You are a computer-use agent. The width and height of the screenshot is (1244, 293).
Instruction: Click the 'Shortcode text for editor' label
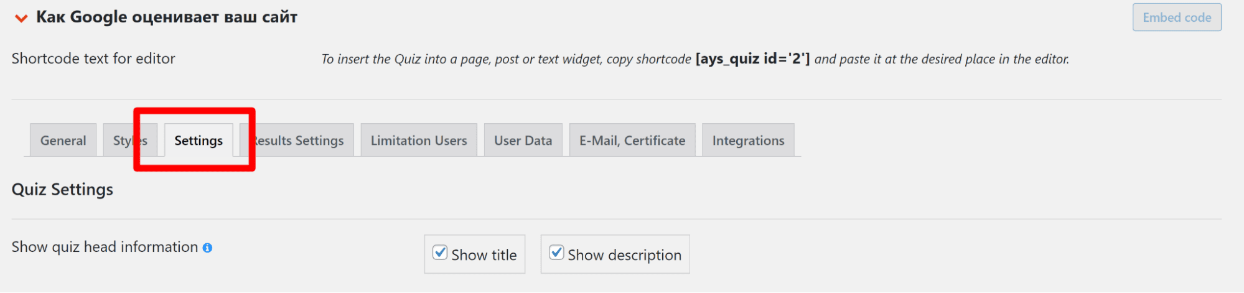click(93, 58)
